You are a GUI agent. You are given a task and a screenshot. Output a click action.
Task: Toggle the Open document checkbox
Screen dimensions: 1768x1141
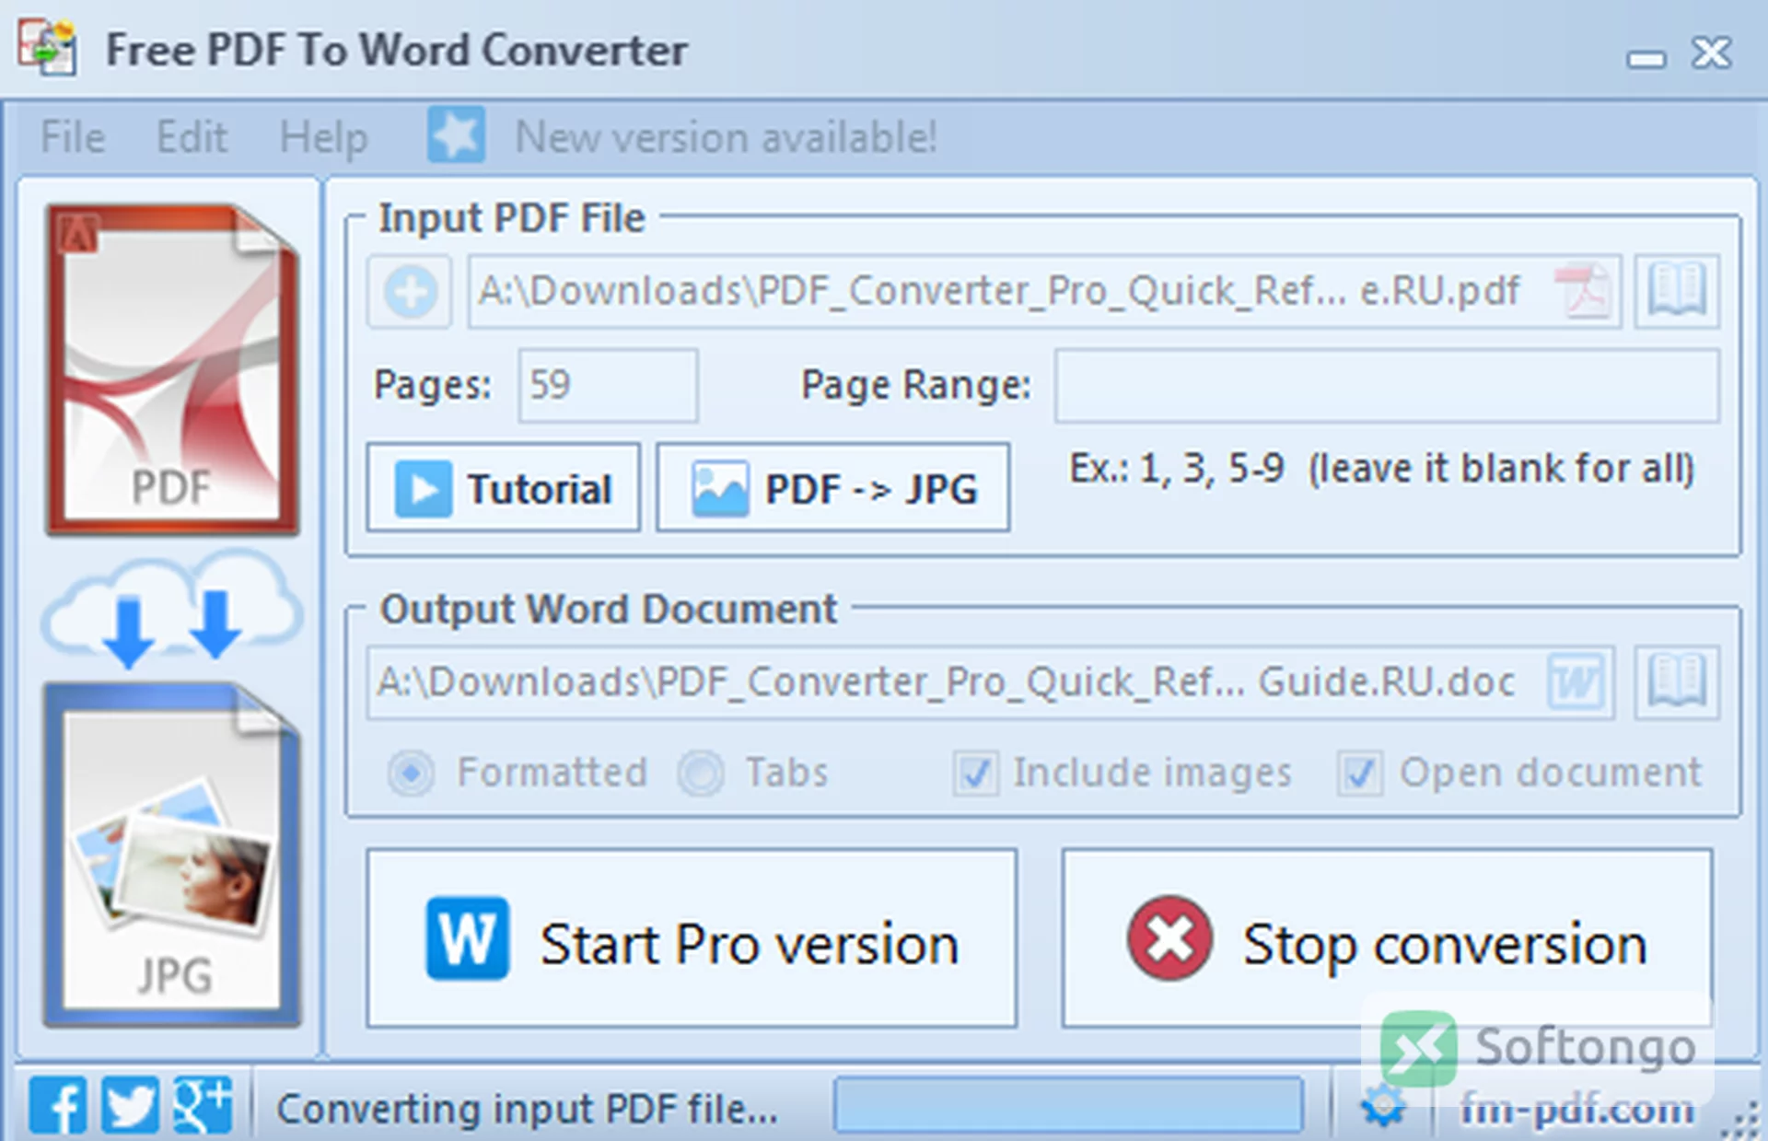[1360, 773]
